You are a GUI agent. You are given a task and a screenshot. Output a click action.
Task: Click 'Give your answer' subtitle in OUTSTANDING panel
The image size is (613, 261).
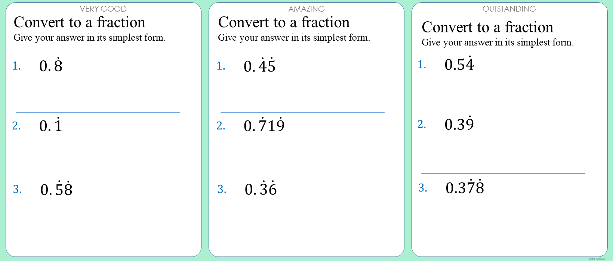(498, 43)
